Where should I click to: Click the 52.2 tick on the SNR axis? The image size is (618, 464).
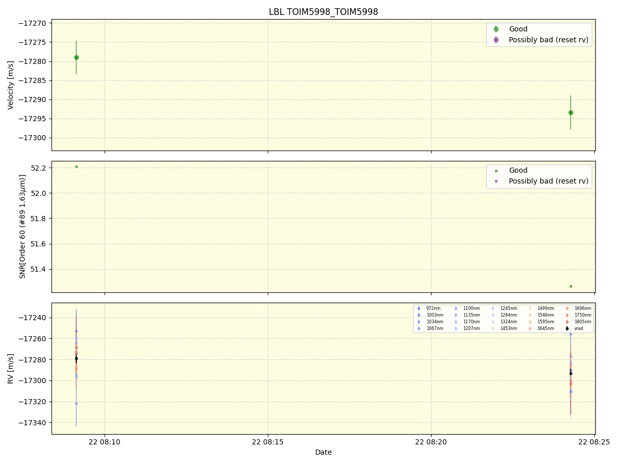(x=39, y=168)
